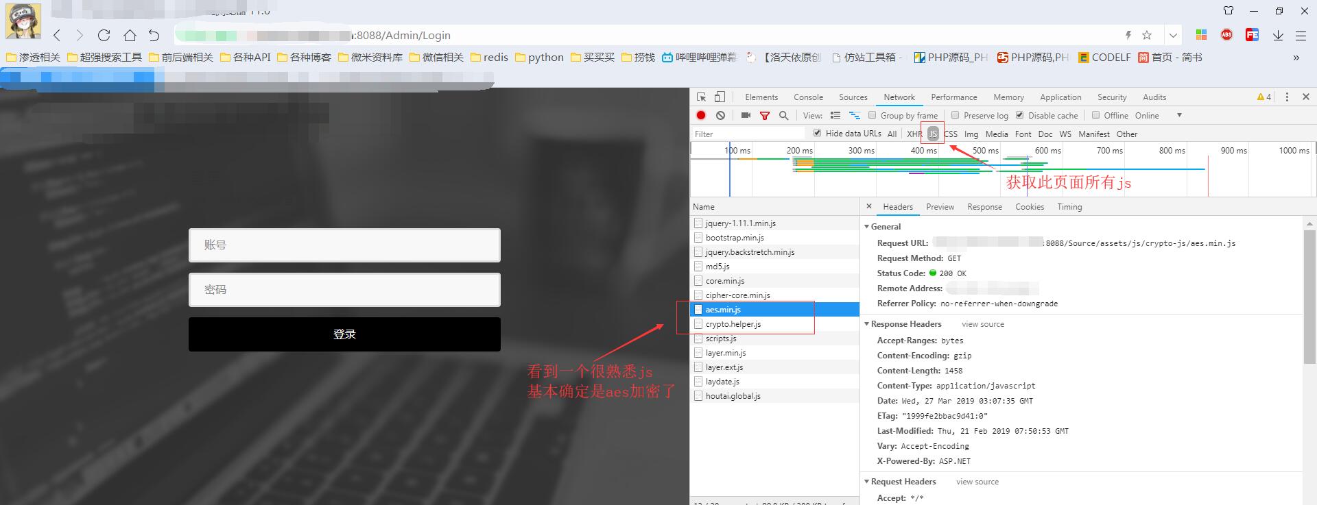Image resolution: width=1317 pixels, height=505 pixels.
Task: Toggle DevTools device toolbar icon
Action: point(720,97)
